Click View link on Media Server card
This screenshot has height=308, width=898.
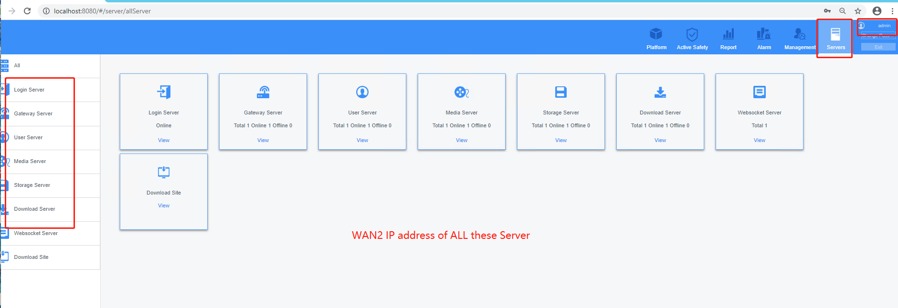click(x=462, y=140)
